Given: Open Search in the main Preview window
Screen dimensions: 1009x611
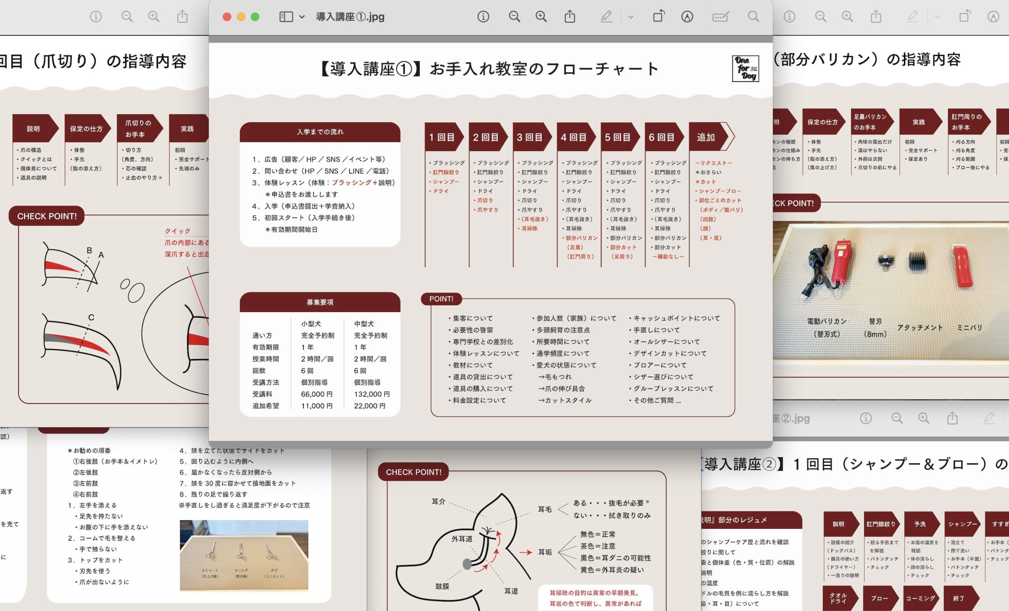Looking at the screenshot, I should coord(753,17).
